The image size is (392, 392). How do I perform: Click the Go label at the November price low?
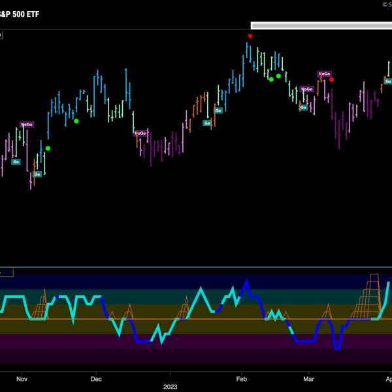pyautogui.click(x=37, y=174)
